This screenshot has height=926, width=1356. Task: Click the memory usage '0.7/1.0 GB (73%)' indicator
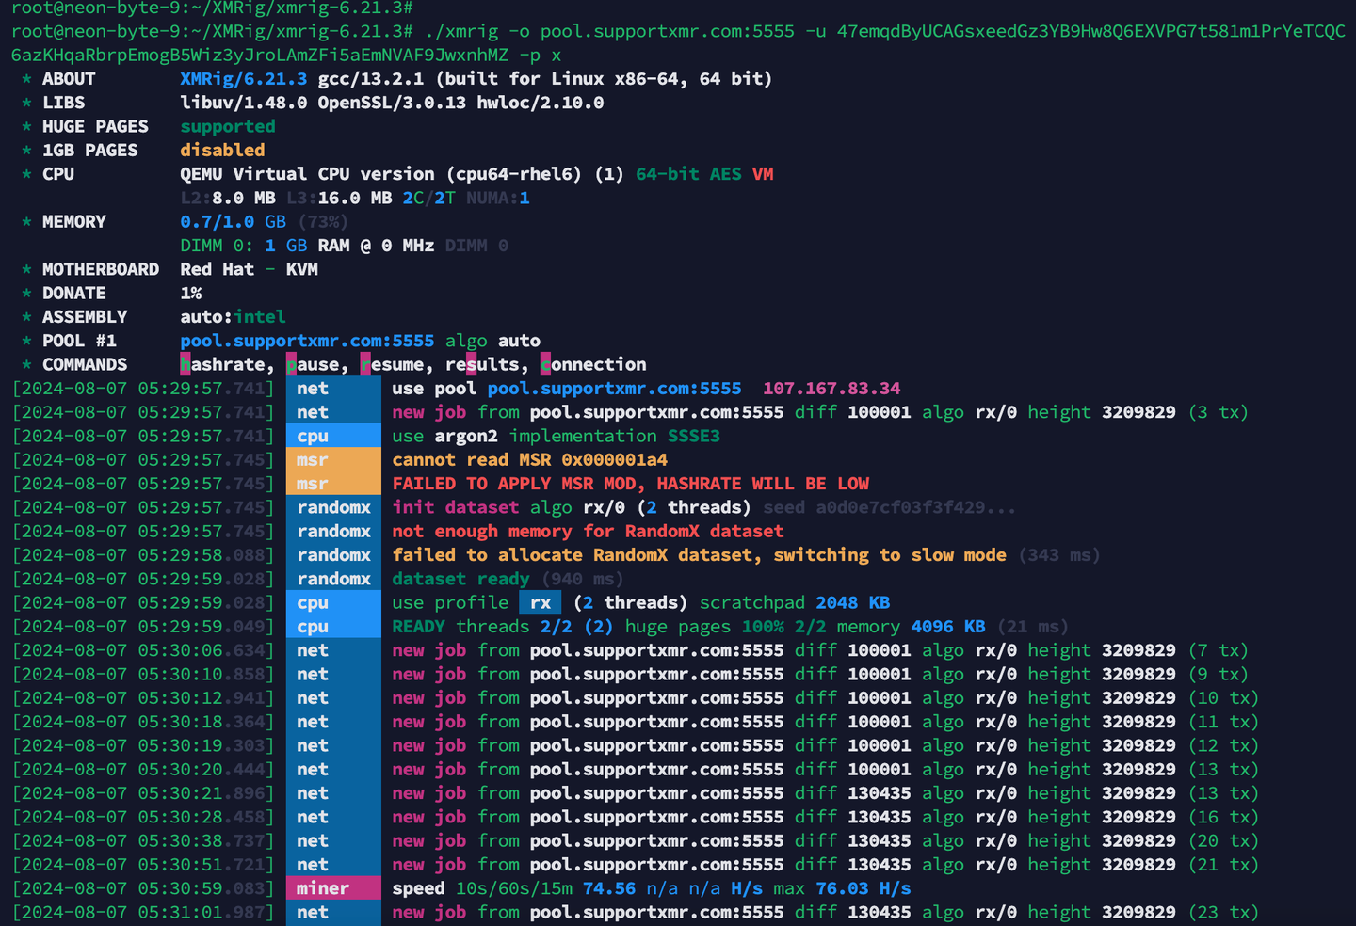263,221
